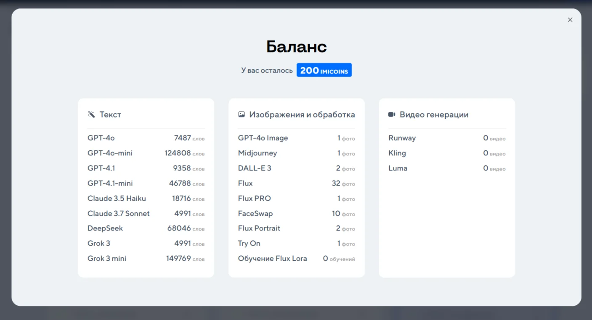Click the 2 фото value for DALL-E 3
Viewport: 592px width, 320px height.
coord(345,168)
